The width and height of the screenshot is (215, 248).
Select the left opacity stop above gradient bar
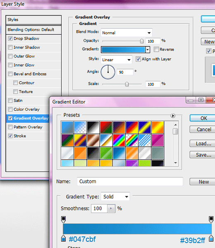tap(63, 219)
